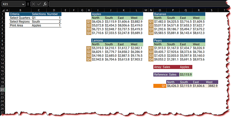237x123 pixels.
Task: Select the 3882.9 result cell
Action: coord(212,86)
